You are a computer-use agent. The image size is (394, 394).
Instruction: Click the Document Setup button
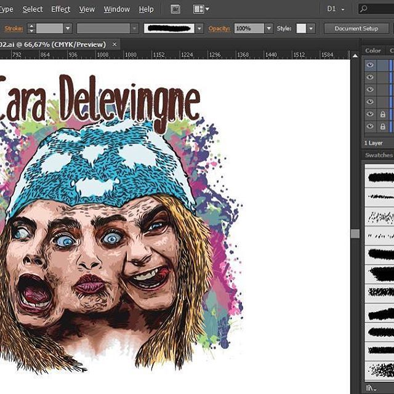pos(356,28)
